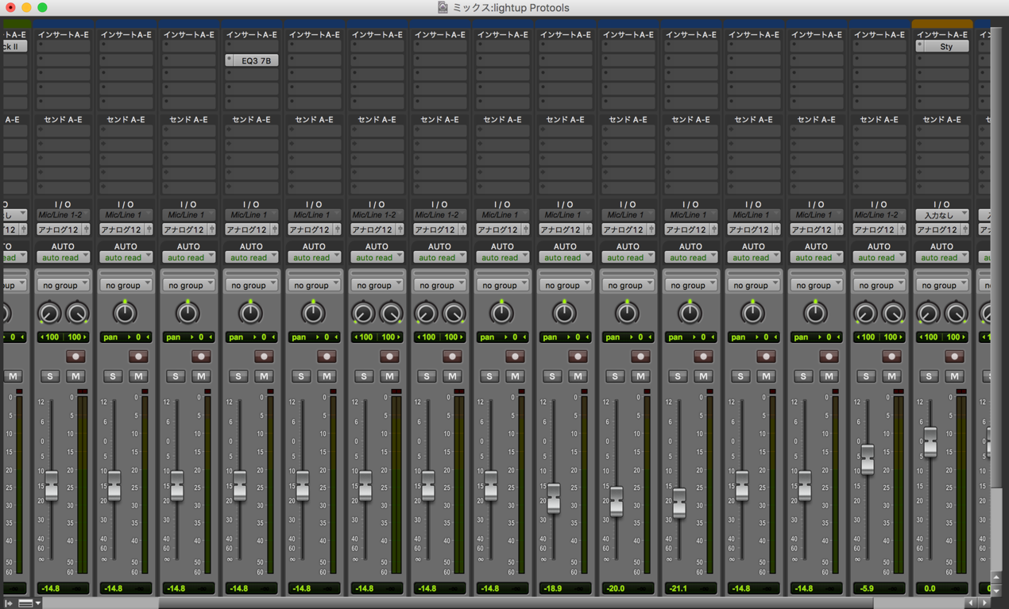Mute the channel reading -18.9
Screen dimensions: 1009x609
point(578,376)
